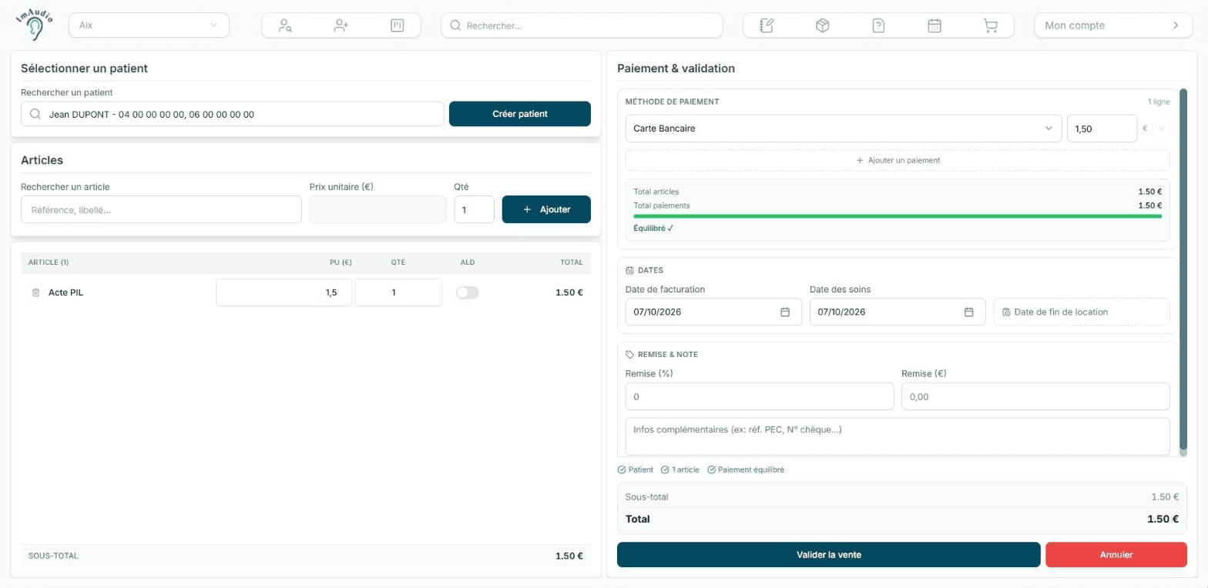The height and width of the screenshot is (588, 1208).
Task: Click the add new patient icon
Action: click(341, 25)
